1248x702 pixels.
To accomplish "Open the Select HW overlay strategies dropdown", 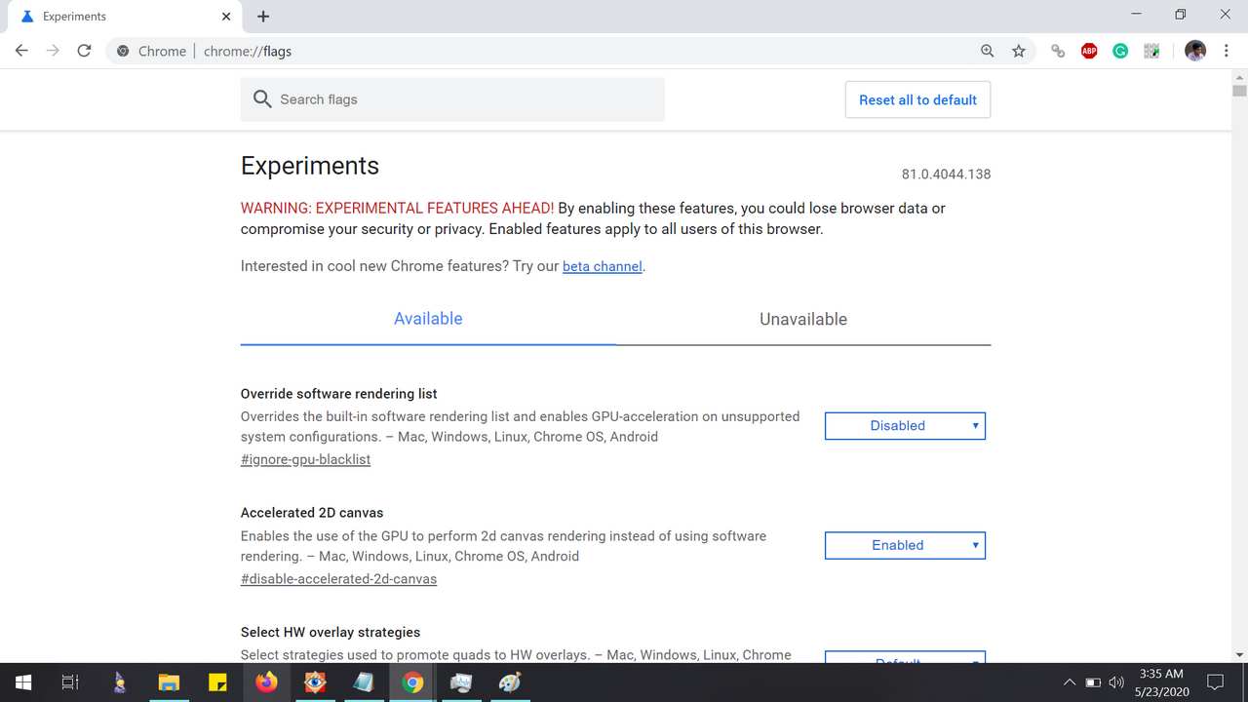I will (x=905, y=658).
